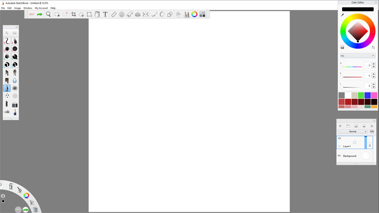Choose the Fill bucket tool

(x=97, y=15)
